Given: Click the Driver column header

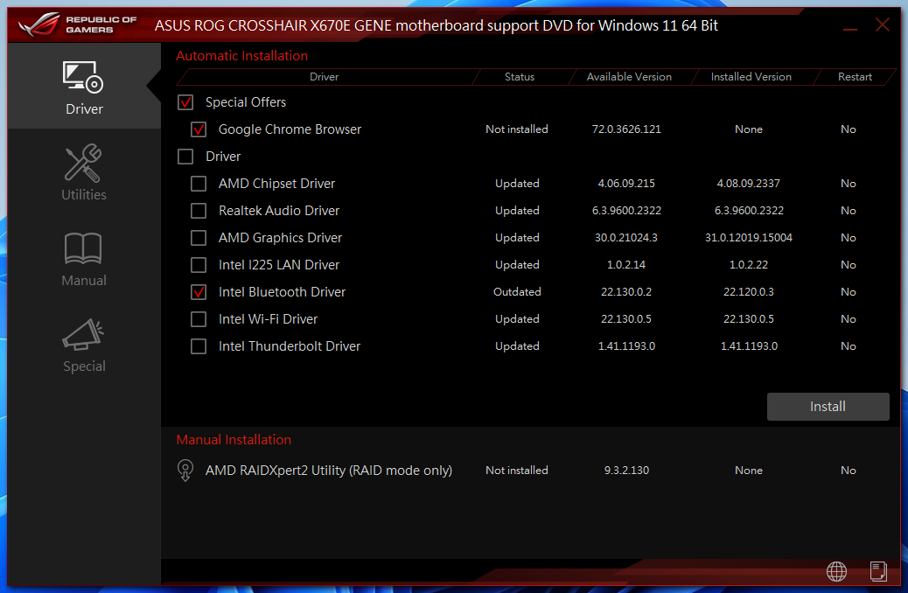Looking at the screenshot, I should point(325,77).
